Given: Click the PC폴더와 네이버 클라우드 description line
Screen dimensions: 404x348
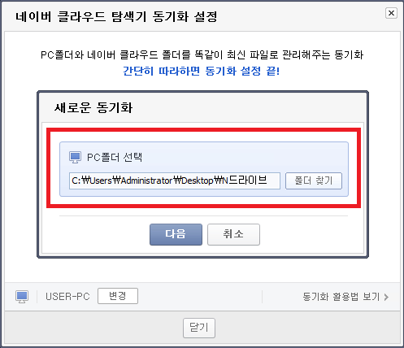Looking at the screenshot, I should coord(202,54).
